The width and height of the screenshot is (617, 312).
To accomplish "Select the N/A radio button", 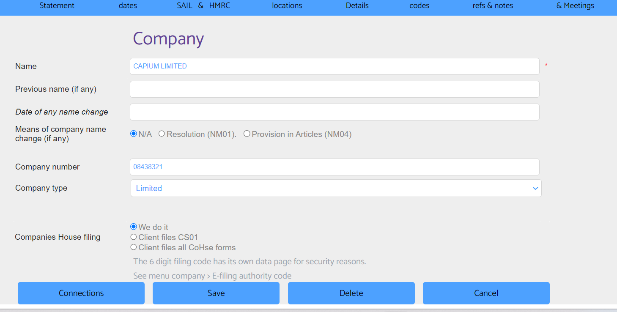I will tap(134, 134).
